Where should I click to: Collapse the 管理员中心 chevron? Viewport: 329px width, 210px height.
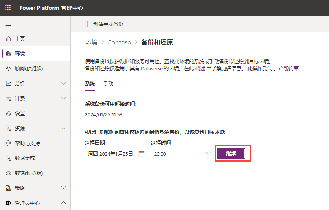[x=64, y=203]
